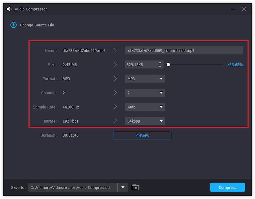Click the source file name dfa733af-d7abd669.mp3

point(84,51)
